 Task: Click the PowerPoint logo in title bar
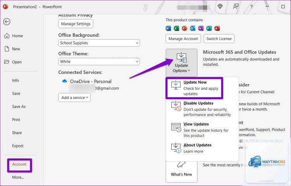(x=5, y=7)
